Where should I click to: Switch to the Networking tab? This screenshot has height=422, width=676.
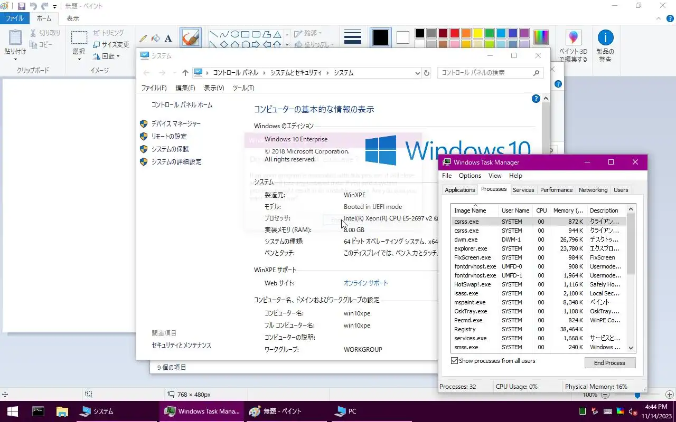(593, 190)
